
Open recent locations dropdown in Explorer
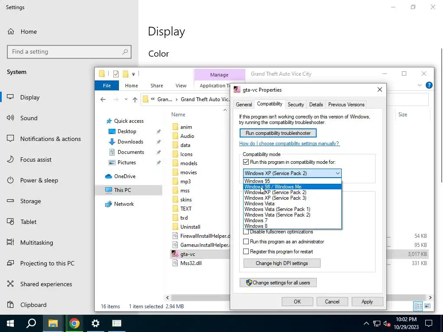[126, 99]
